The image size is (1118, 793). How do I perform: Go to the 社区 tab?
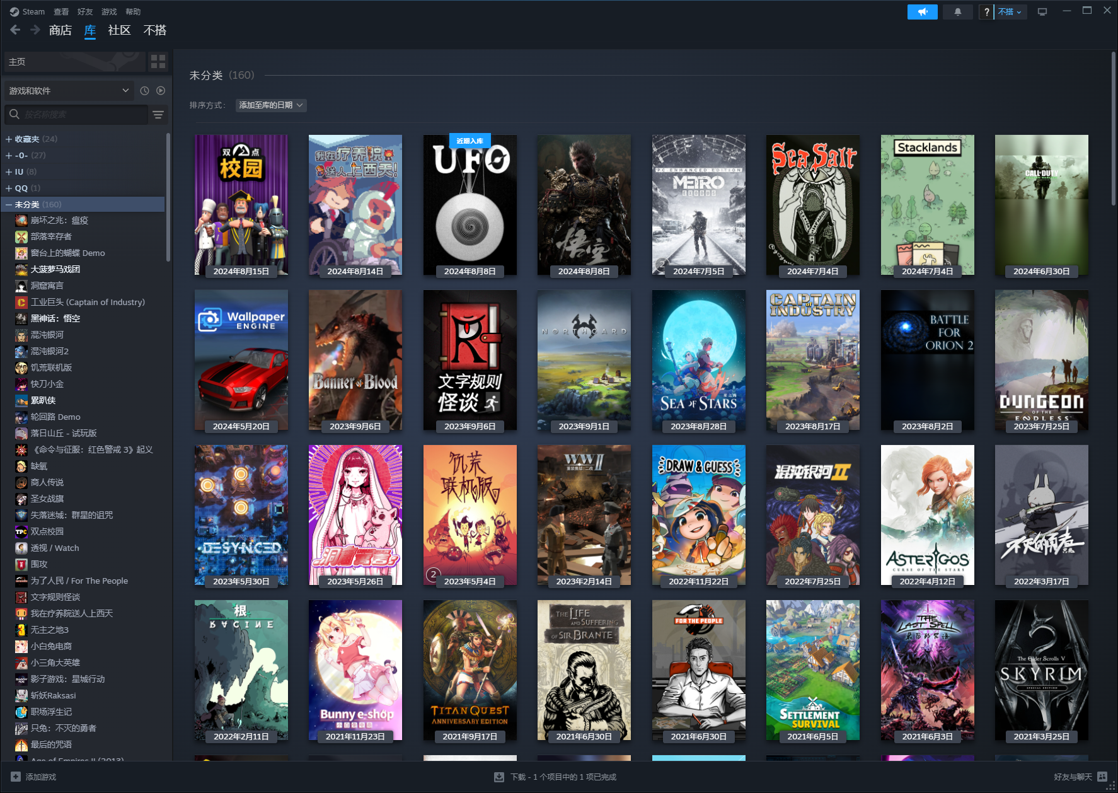tap(119, 30)
